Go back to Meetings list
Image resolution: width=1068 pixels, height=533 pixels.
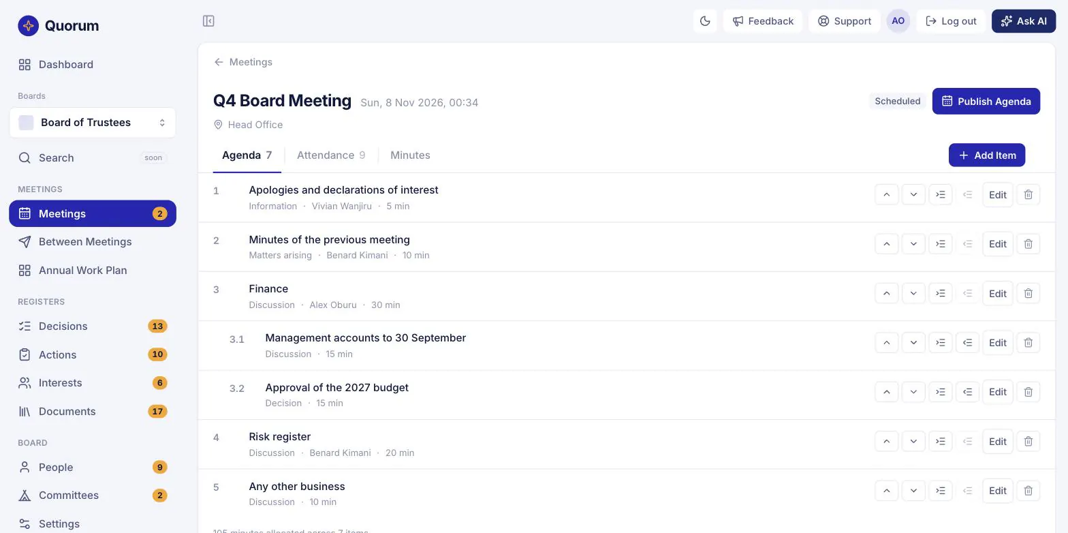243,62
